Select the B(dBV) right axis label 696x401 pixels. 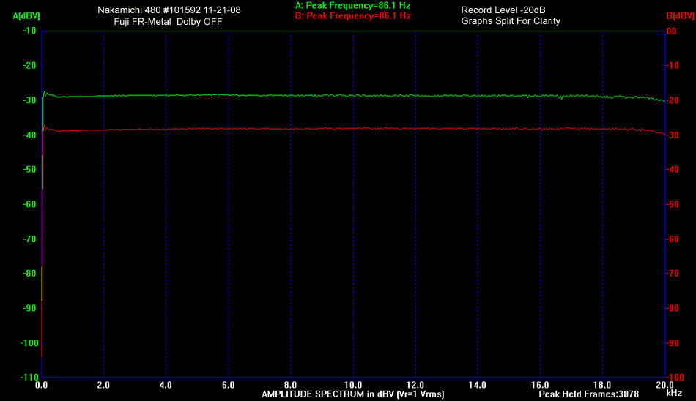click(x=679, y=15)
